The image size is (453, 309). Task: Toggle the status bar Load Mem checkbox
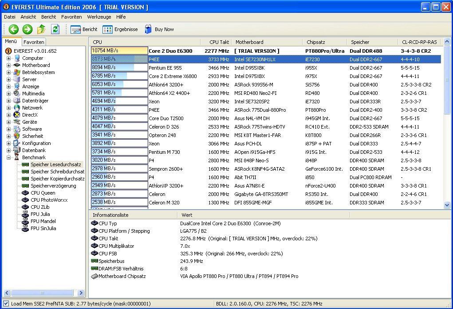6,304
